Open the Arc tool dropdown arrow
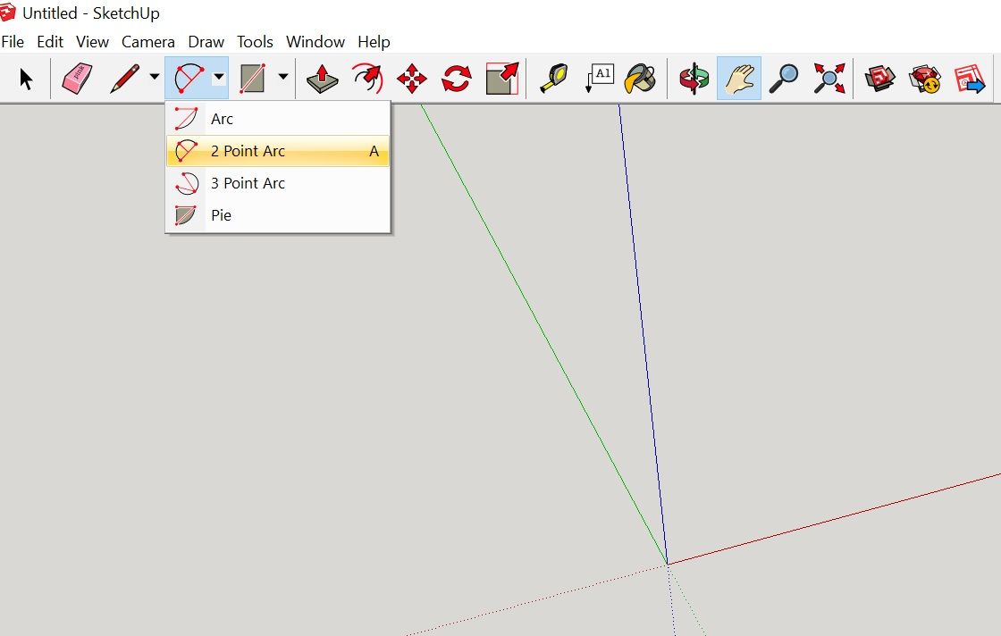1001x636 pixels. tap(219, 79)
